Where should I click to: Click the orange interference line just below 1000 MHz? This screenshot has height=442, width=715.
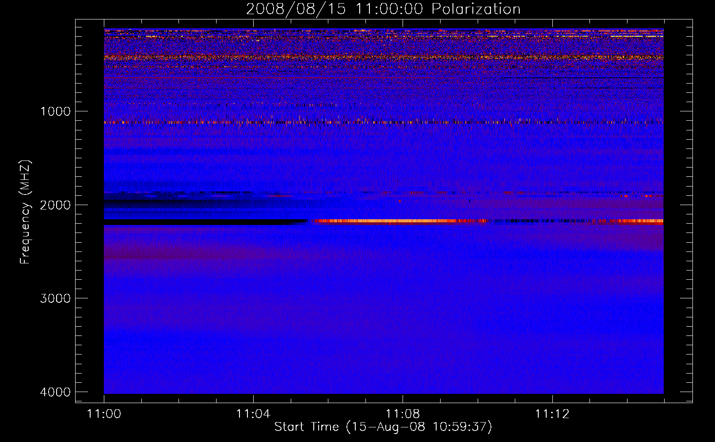point(384,122)
